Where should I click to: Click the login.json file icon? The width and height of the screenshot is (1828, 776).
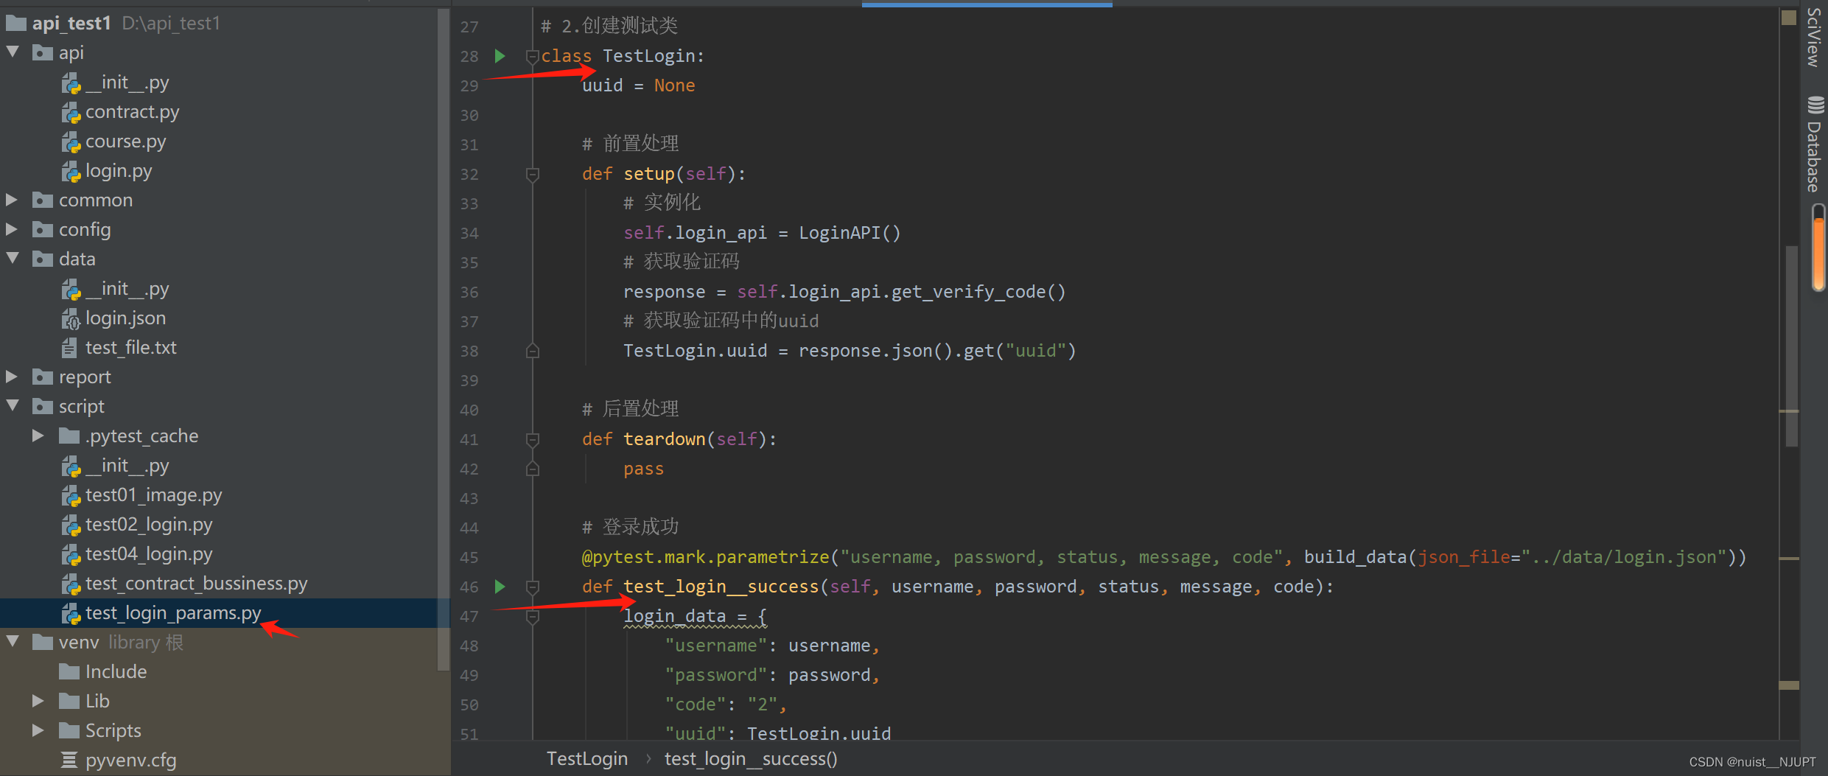[71, 319]
